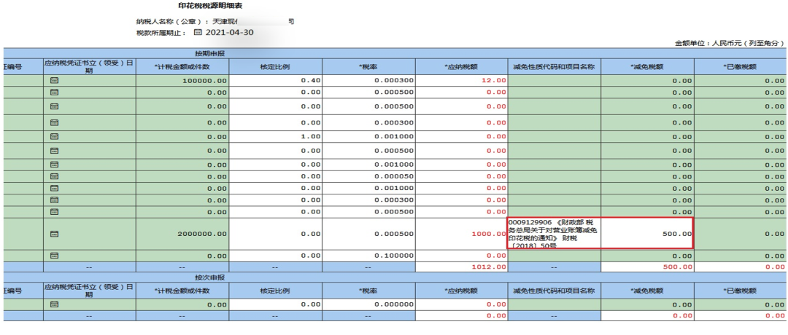Select the 1012.00 total tax payable
The width and height of the screenshot is (788, 335).
click(489, 267)
